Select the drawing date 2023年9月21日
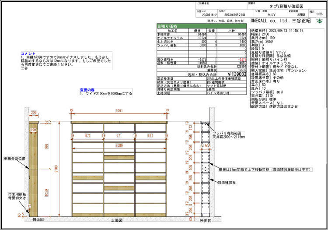Viewport: 328px width, 230px height. (x=234, y=15)
